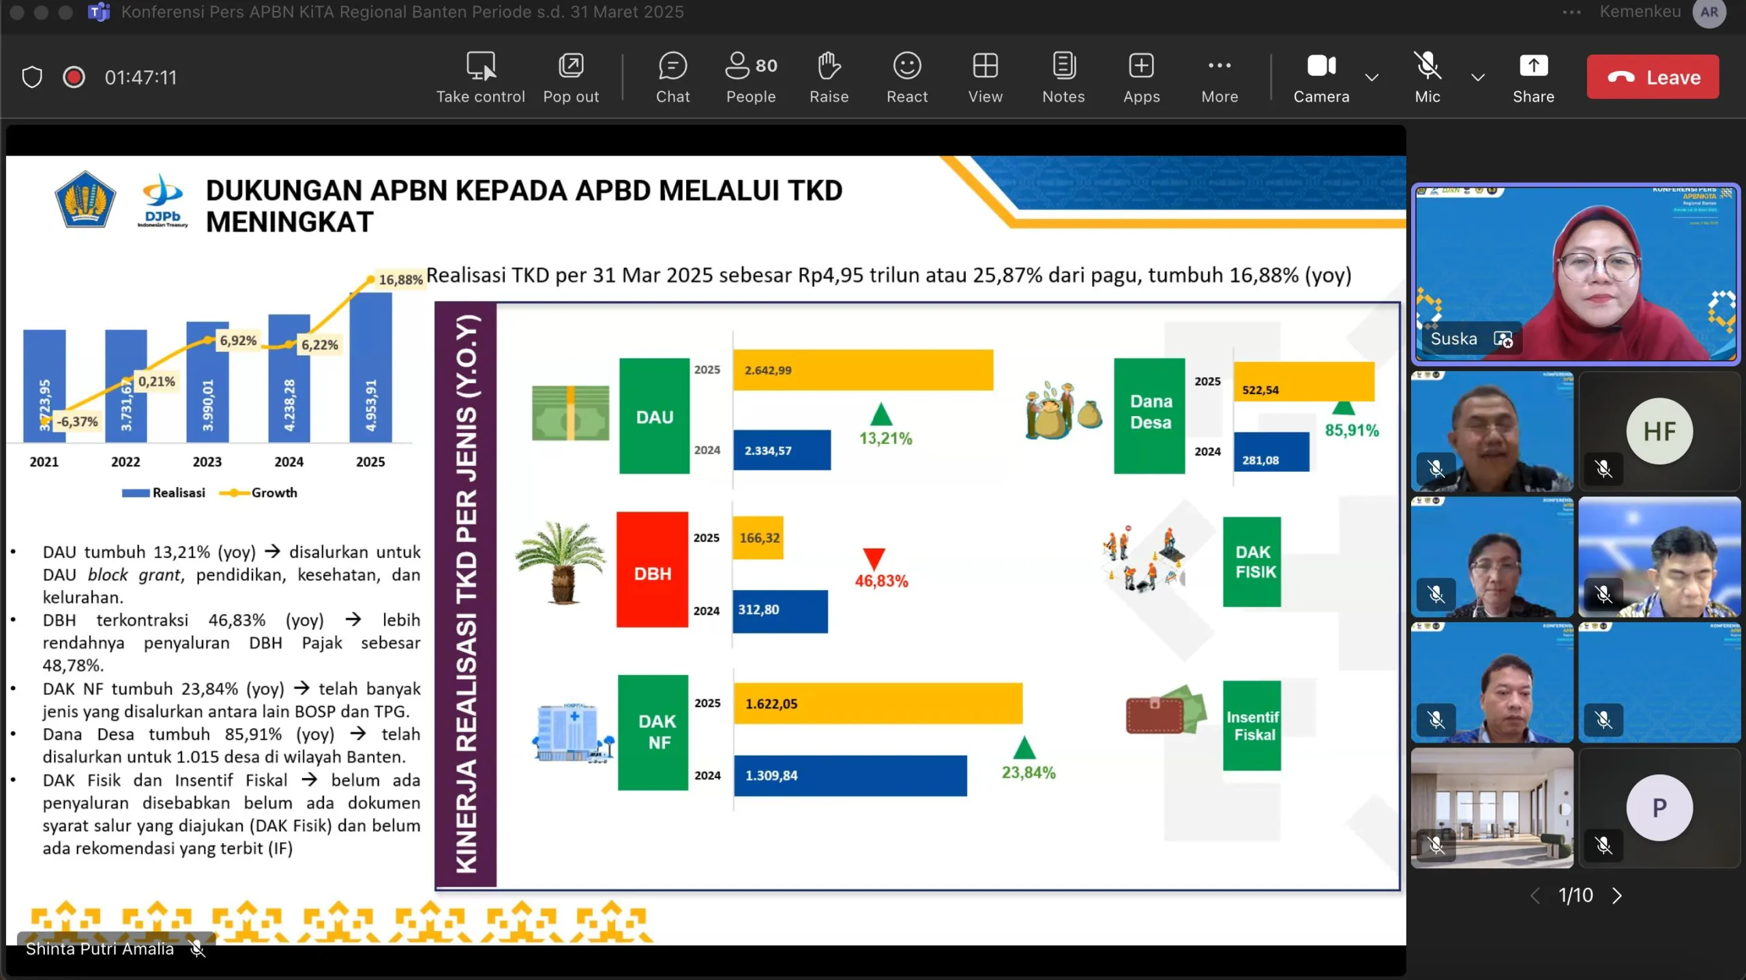Open the React emoji menu
This screenshot has width=1746, height=980.
coord(906,77)
